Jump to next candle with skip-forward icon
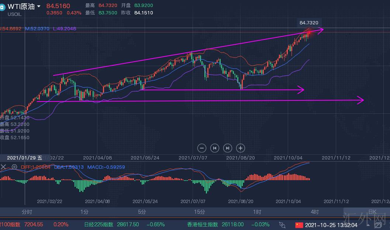This screenshot has width=390, height=230. pos(228,148)
